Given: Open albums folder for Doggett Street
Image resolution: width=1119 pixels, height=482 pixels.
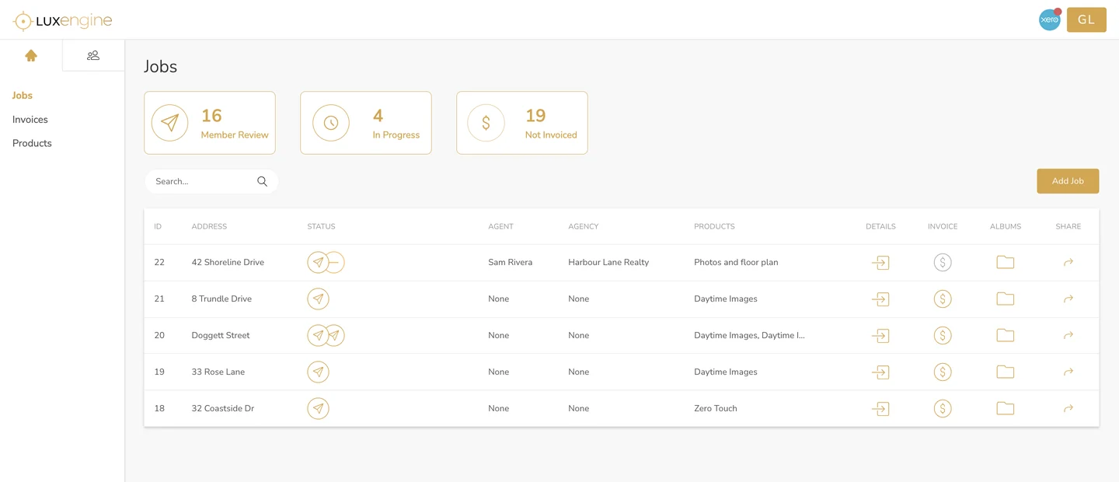Looking at the screenshot, I should (x=1006, y=336).
